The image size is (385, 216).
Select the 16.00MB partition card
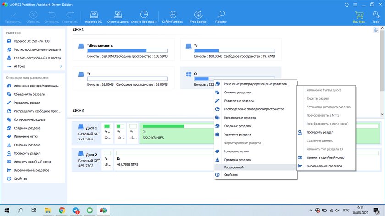click(123, 78)
